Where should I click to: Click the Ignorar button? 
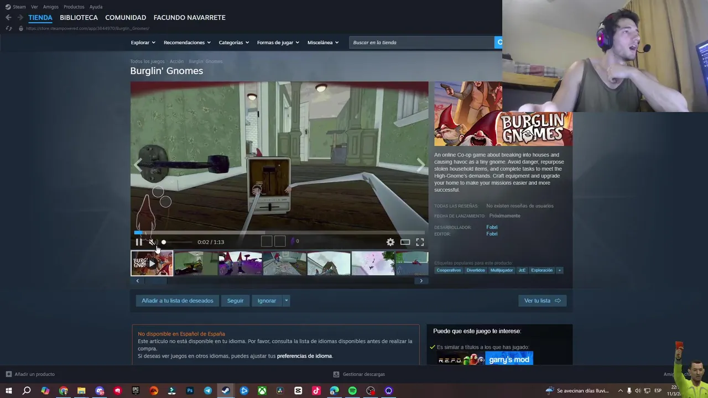pos(267,301)
